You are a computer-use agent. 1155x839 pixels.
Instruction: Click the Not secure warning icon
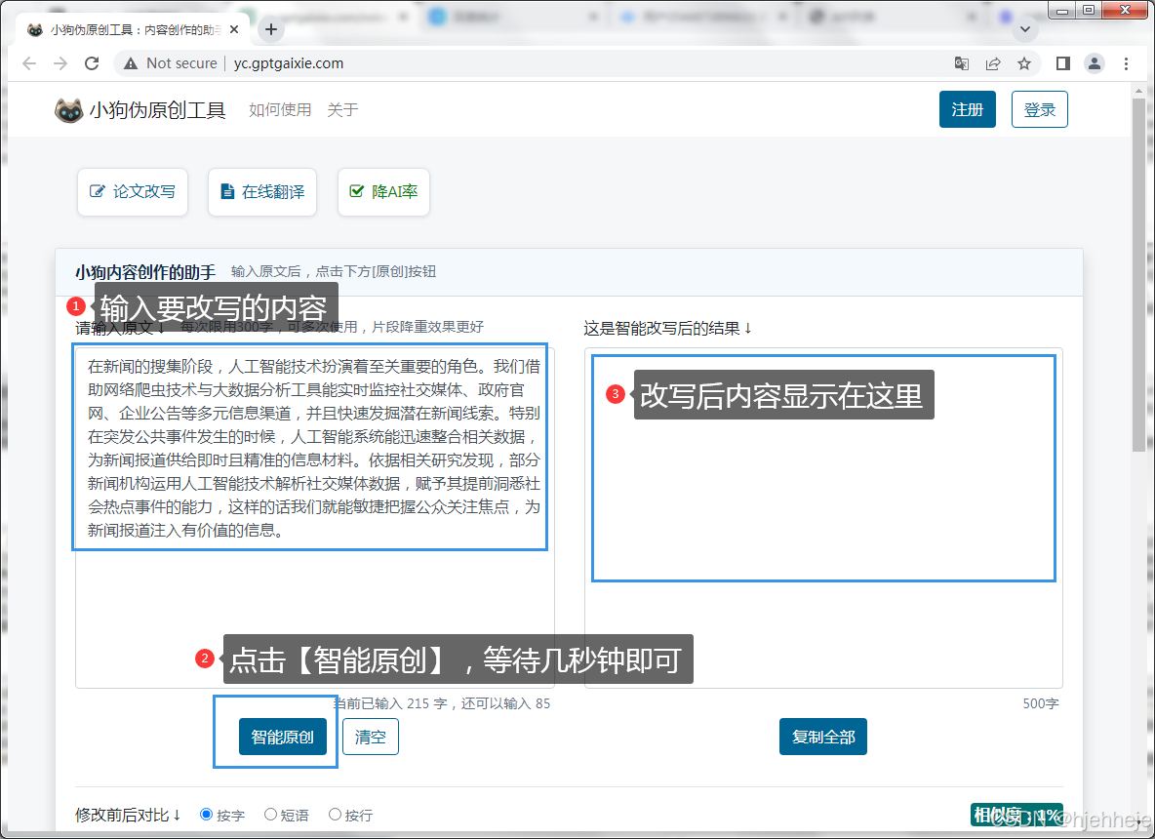131,63
